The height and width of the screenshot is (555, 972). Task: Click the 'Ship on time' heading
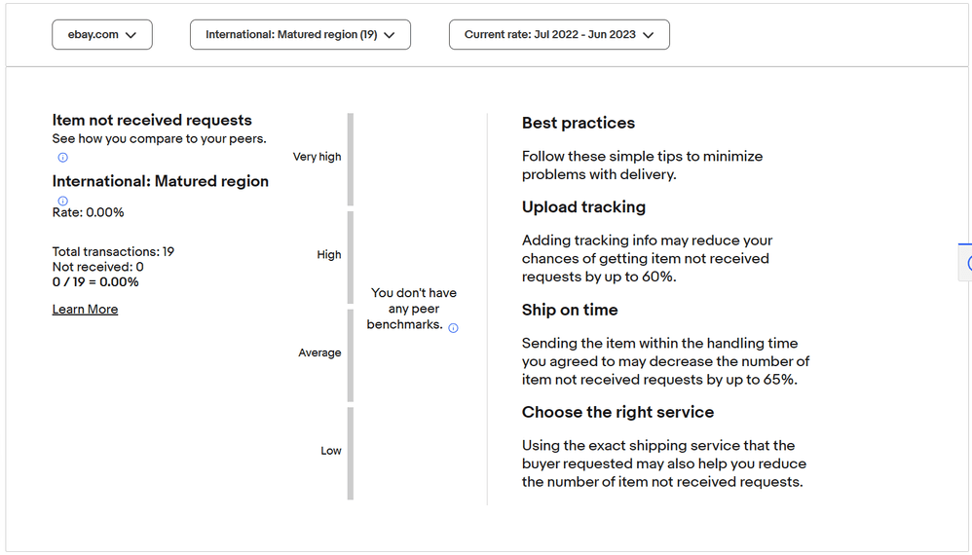[570, 310]
